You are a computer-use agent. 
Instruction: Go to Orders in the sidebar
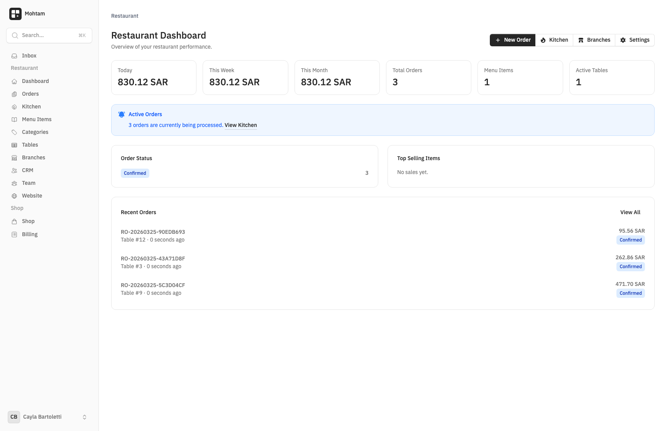tap(30, 94)
